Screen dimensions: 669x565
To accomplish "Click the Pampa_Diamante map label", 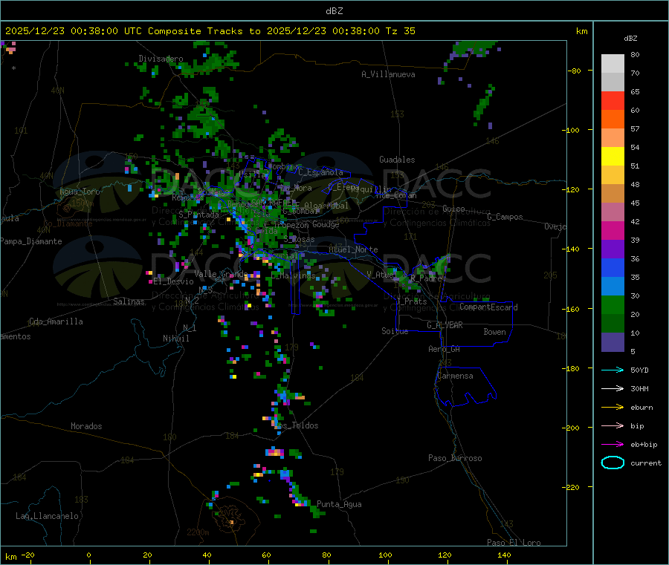I will [31, 241].
